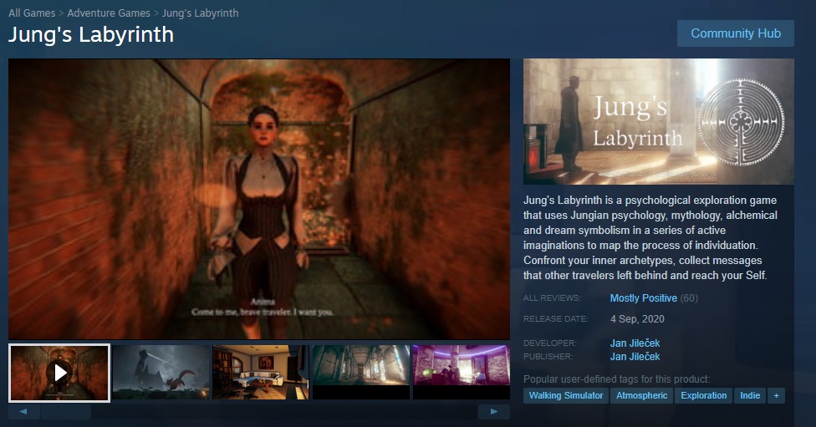Click the right arrow of the thumbnail strip
The height and width of the screenshot is (427, 816).
point(494,412)
